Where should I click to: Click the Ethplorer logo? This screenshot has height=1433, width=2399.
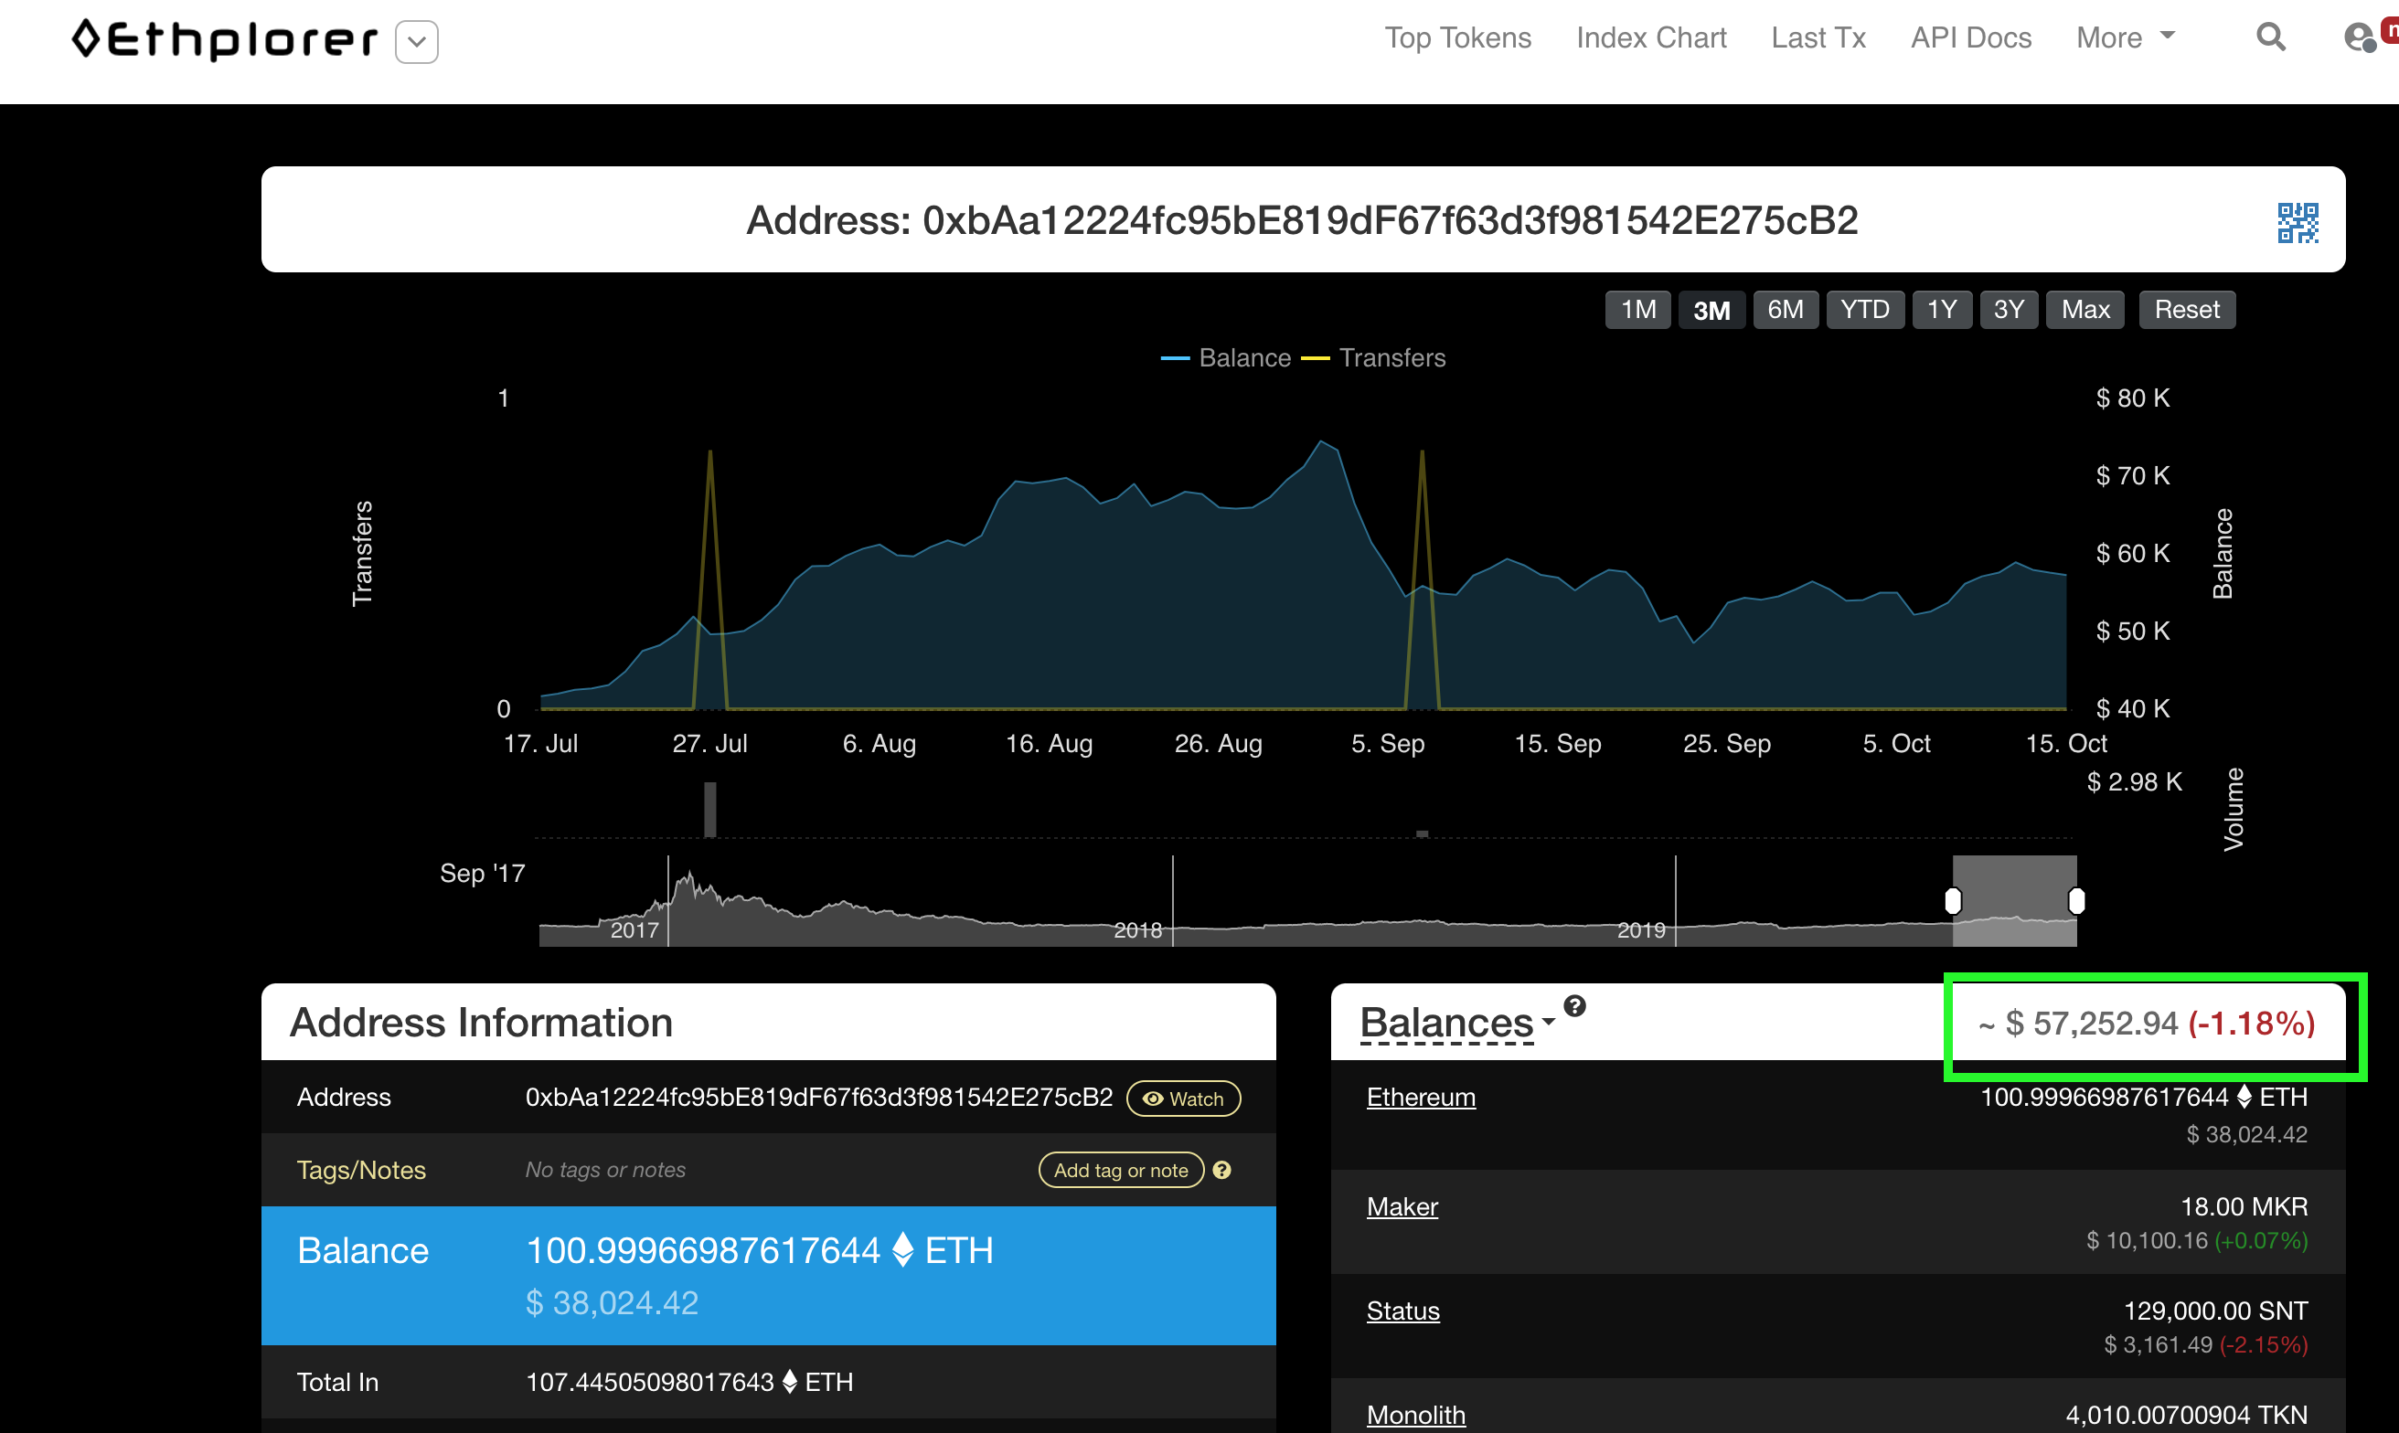click(224, 39)
